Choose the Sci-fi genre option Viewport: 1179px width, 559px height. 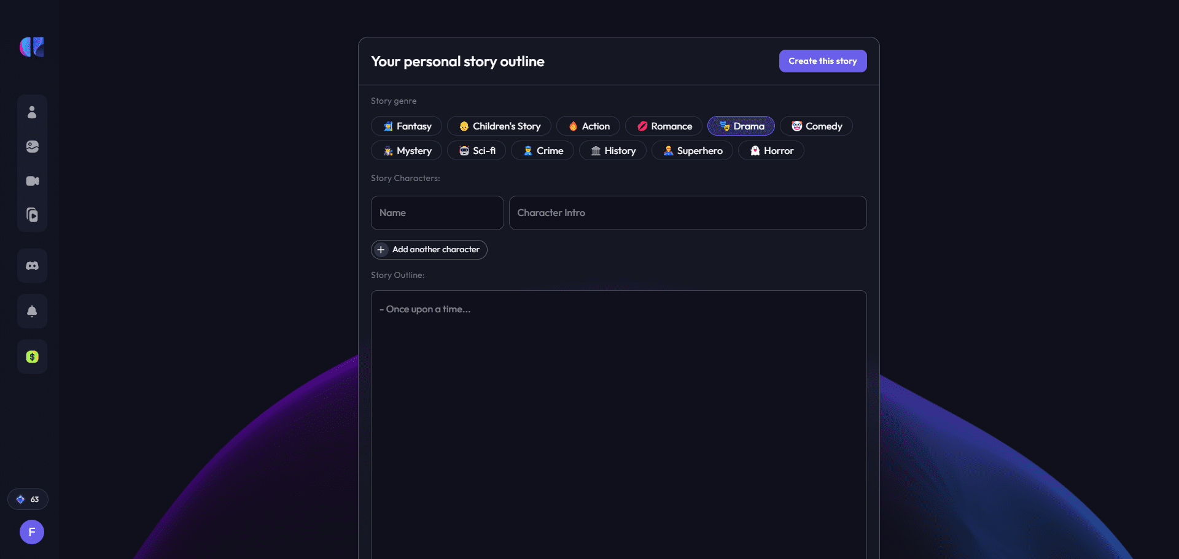pyautogui.click(x=477, y=150)
